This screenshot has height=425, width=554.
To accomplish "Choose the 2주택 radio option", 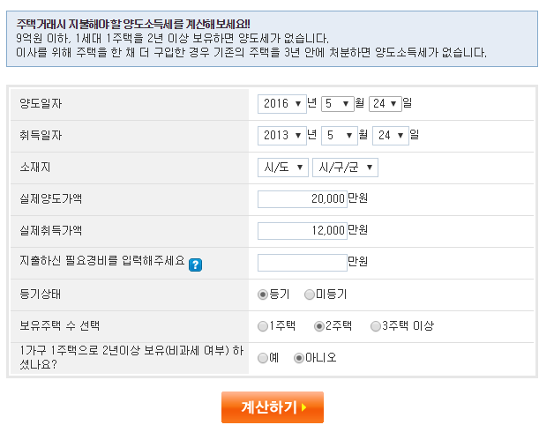I will 319,326.
